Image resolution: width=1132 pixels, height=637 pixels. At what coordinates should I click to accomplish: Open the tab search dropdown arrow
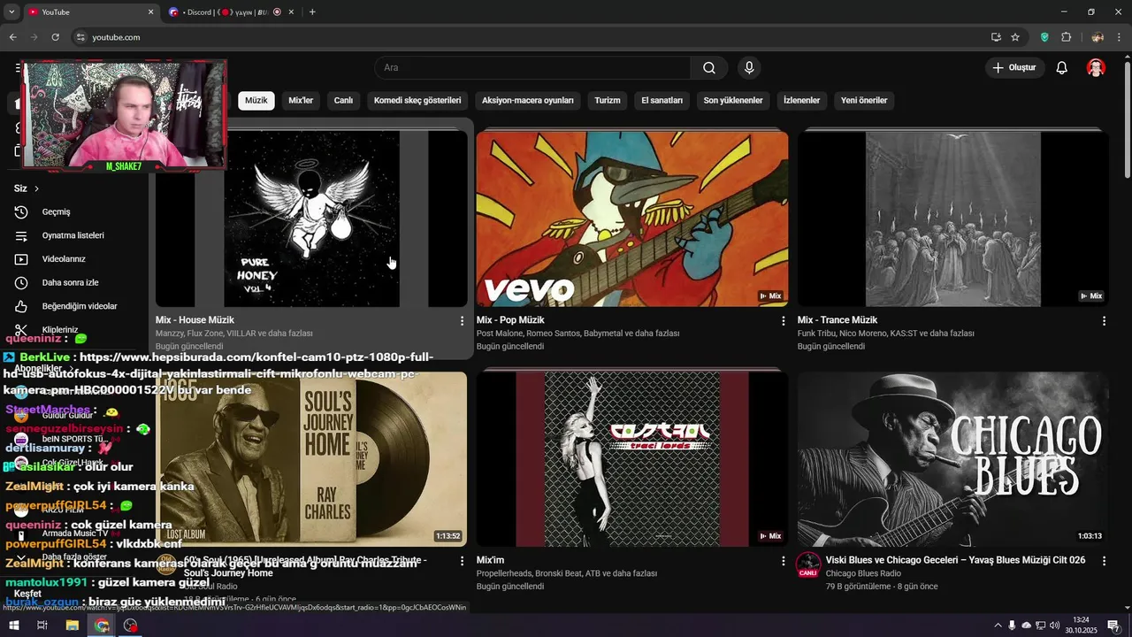pos(11,12)
